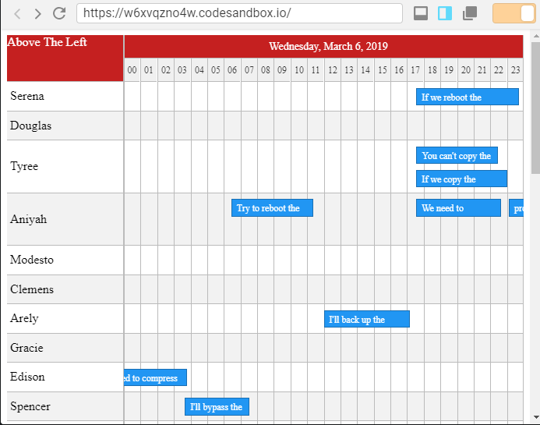The height and width of the screenshot is (425, 540).
Task: Select the Wednesday, March 6, 2019 date header
Action: [323, 46]
